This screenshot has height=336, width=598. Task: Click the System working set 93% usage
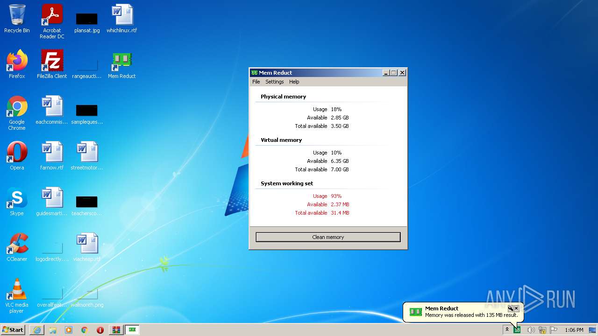click(x=336, y=196)
